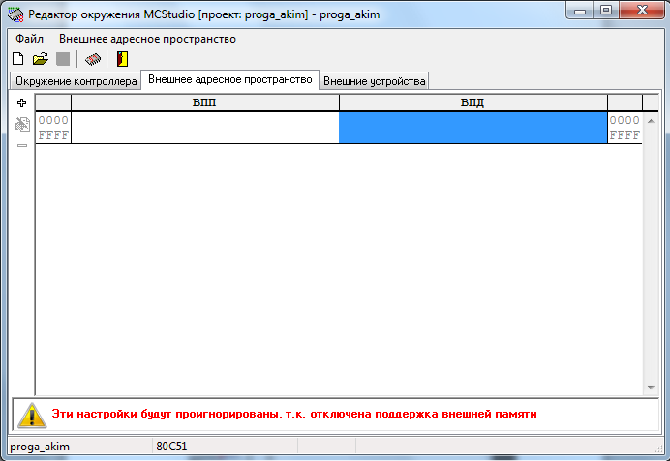Click the Exit door toolbar icon
This screenshot has width=670, height=461.
pyautogui.click(x=122, y=59)
